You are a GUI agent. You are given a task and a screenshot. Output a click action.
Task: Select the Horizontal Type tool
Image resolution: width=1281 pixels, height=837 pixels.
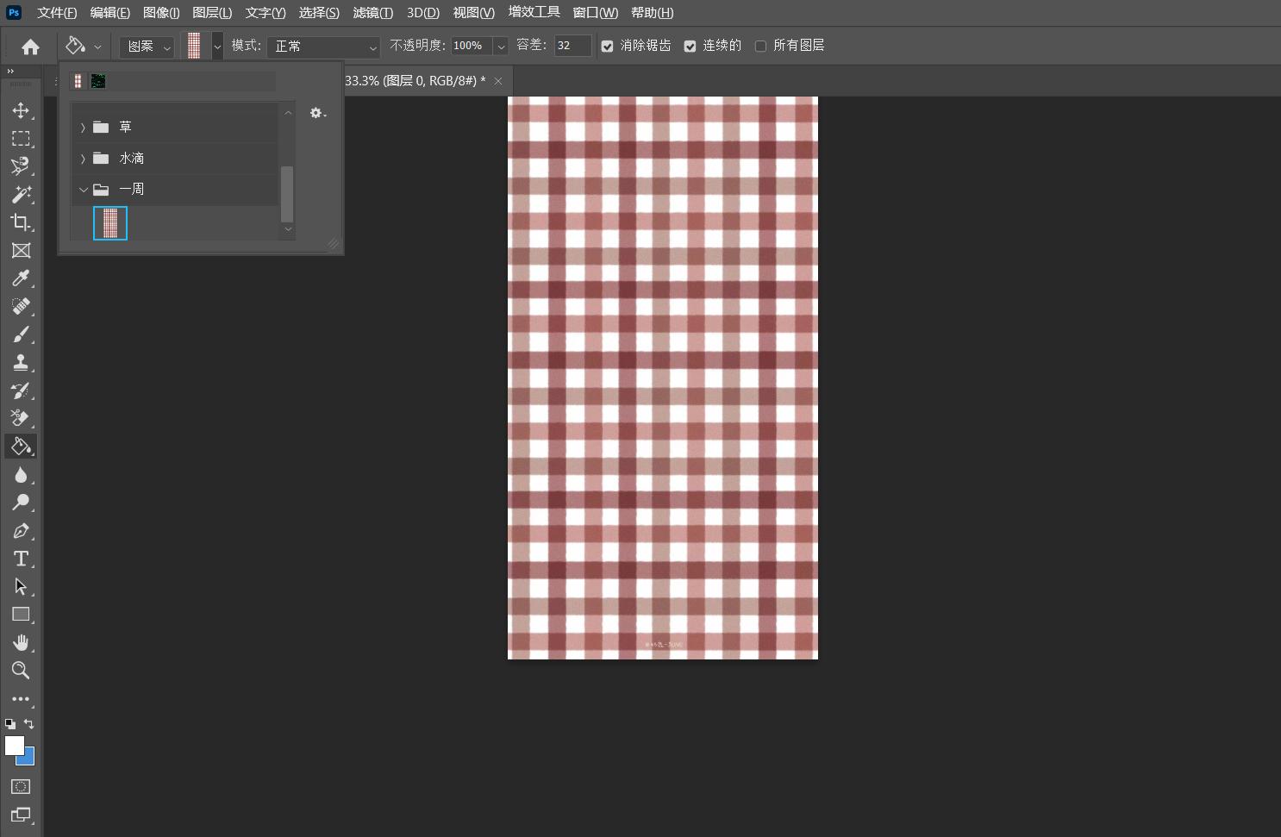[21, 559]
